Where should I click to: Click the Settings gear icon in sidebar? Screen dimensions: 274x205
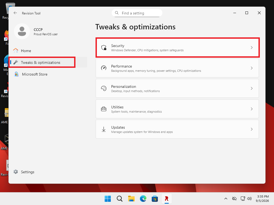[x=16, y=172]
